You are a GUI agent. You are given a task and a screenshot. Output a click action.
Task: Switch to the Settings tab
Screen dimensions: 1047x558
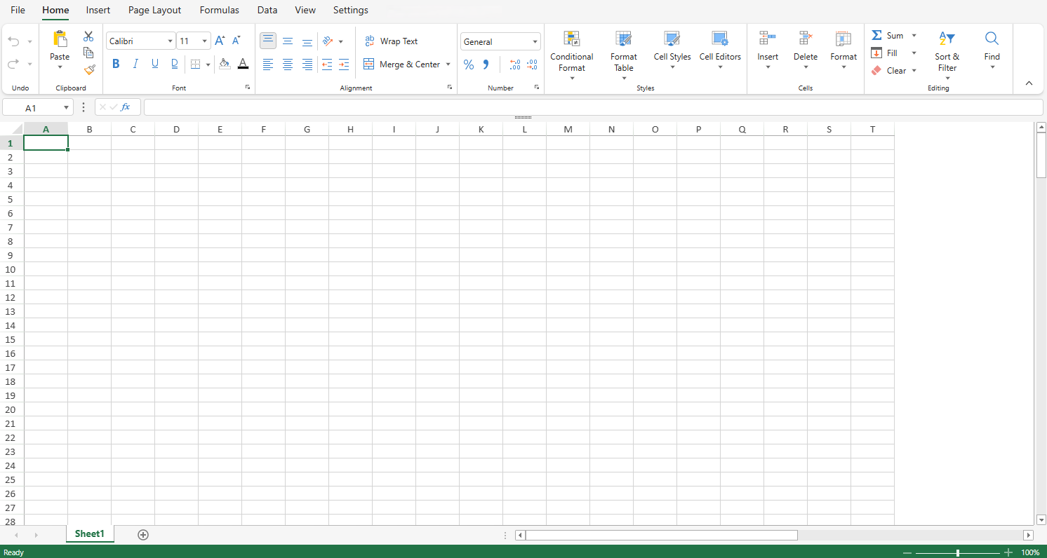click(x=351, y=10)
